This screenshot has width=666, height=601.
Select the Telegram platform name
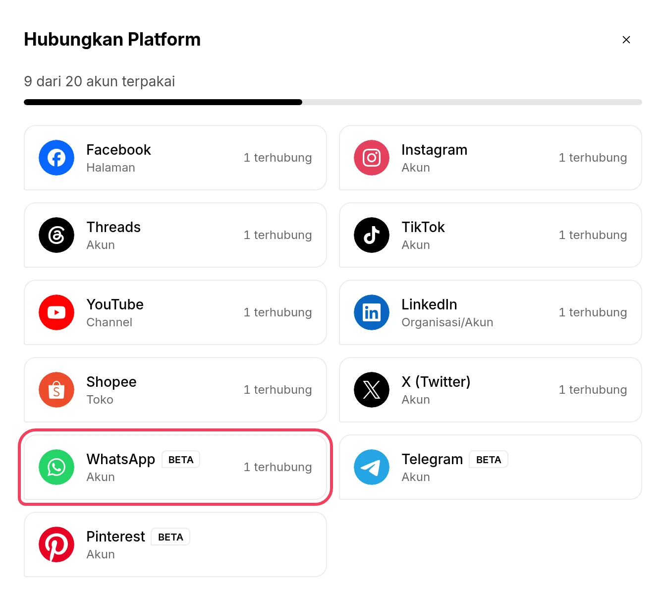(432, 459)
